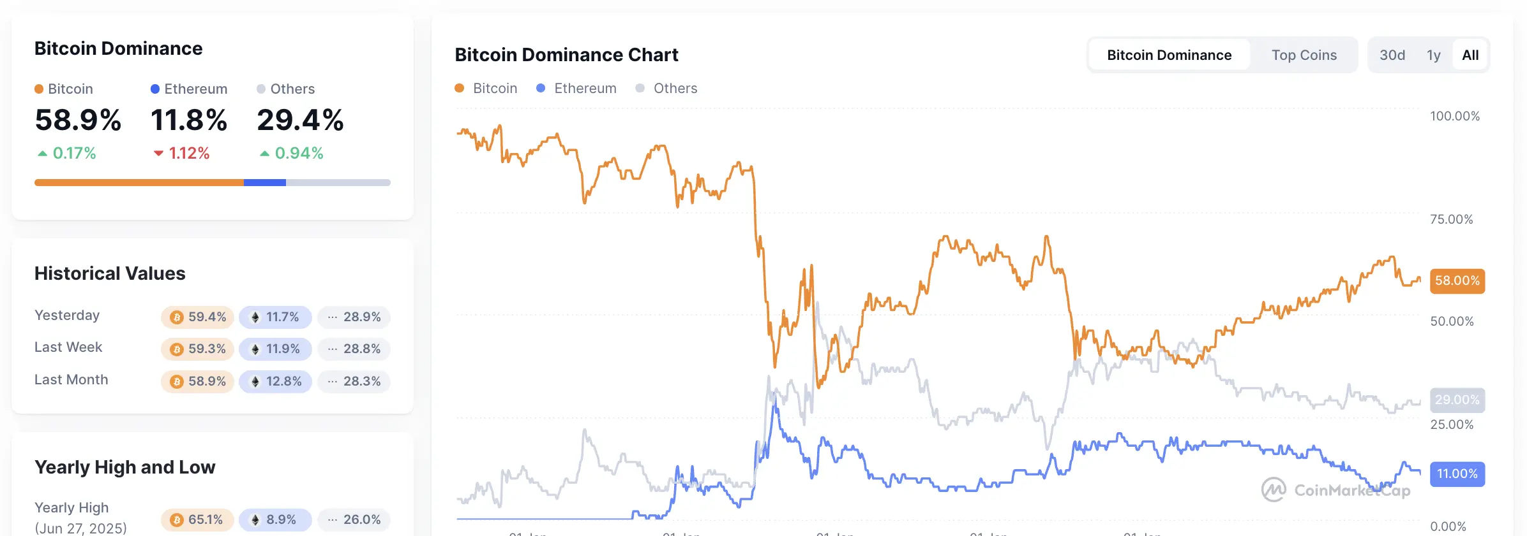Click the gray Others legend dot

[640, 88]
